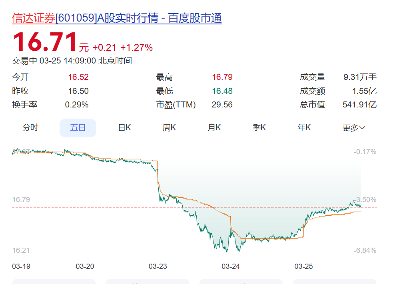The width and height of the screenshot is (393, 284).
Task: Click the 03-23 date marker on chart axis
Action: [x=158, y=266]
